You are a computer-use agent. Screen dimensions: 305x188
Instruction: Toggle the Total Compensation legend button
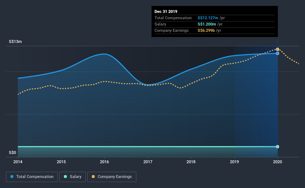32,177
